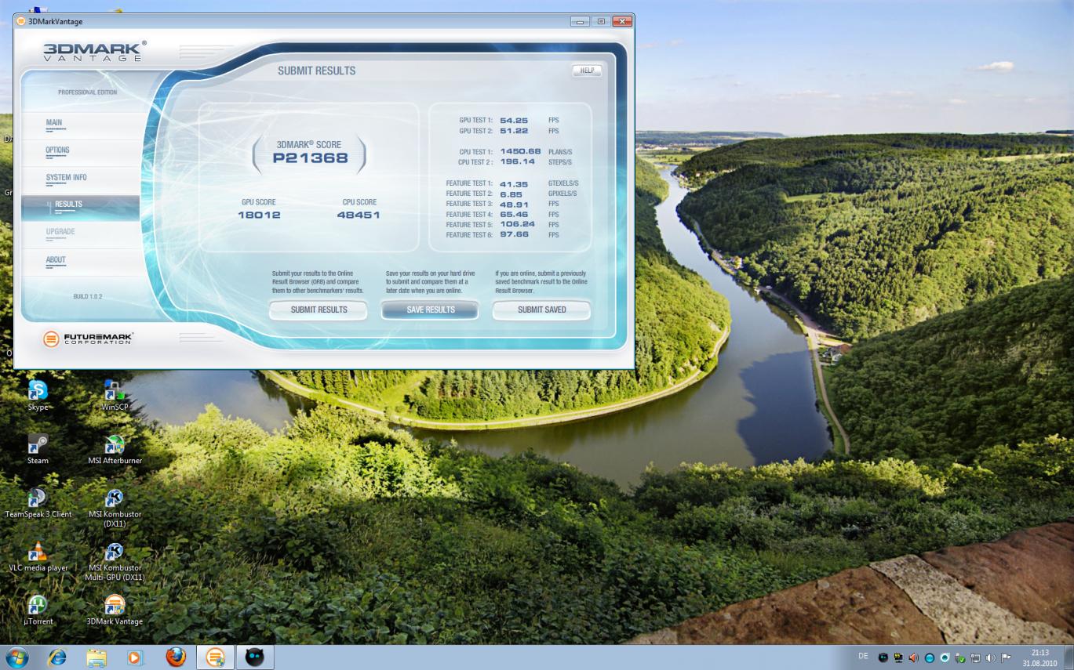1074x670 pixels.
Task: Maximize the 3DMarkVantage window
Action: click(x=601, y=21)
